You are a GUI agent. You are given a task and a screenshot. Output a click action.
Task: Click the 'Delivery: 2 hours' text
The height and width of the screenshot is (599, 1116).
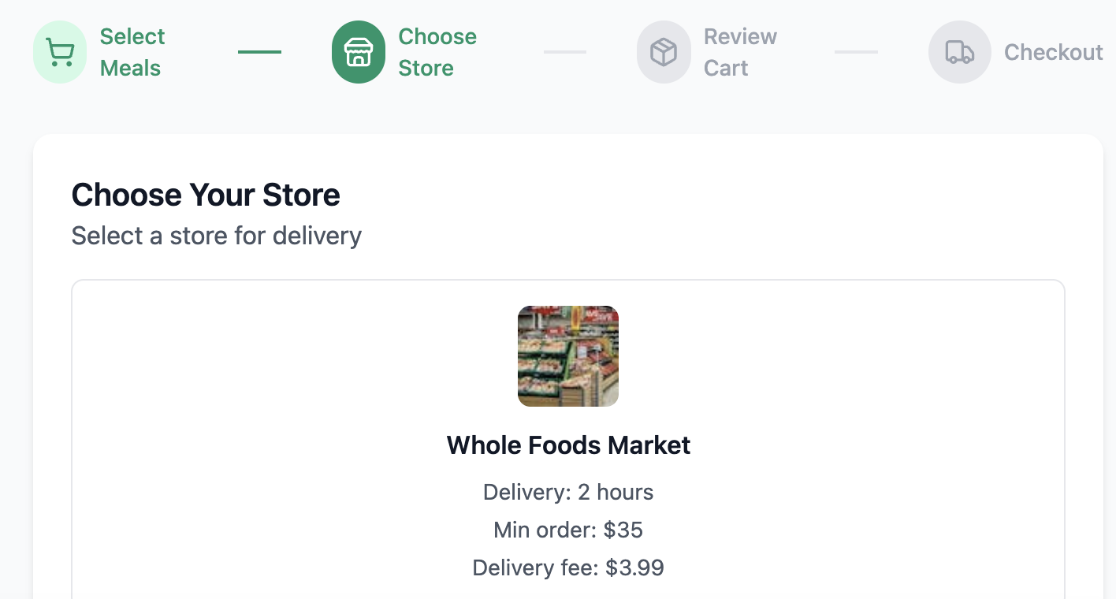(567, 493)
